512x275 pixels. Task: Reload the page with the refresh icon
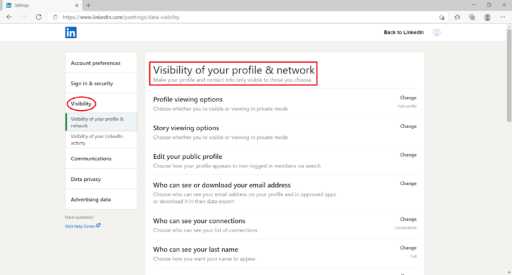[39, 17]
